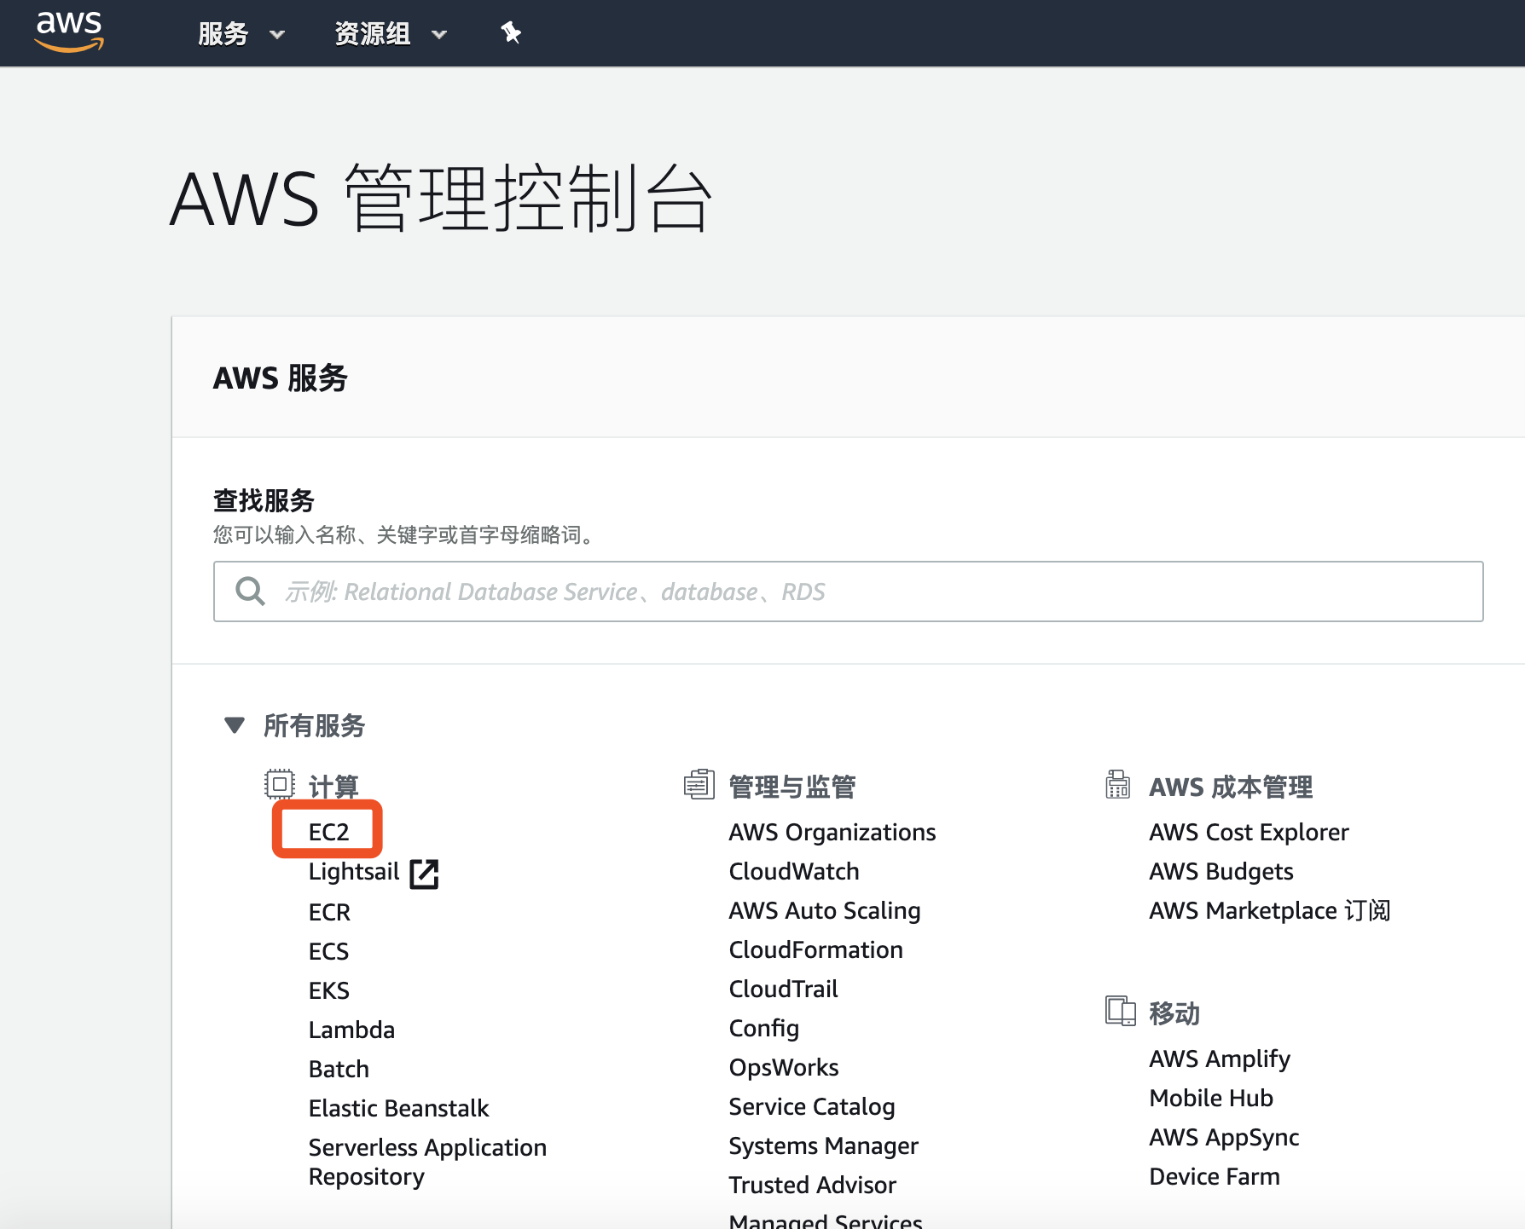This screenshot has width=1525, height=1229.
Task: Open the Lambda service
Action: click(x=351, y=1030)
